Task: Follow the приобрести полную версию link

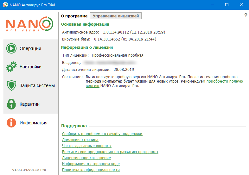Action: [225, 81]
